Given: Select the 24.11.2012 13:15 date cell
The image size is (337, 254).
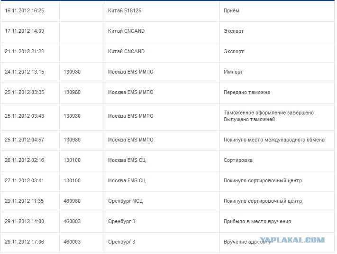Looking at the screenshot, I should pyautogui.click(x=24, y=72).
